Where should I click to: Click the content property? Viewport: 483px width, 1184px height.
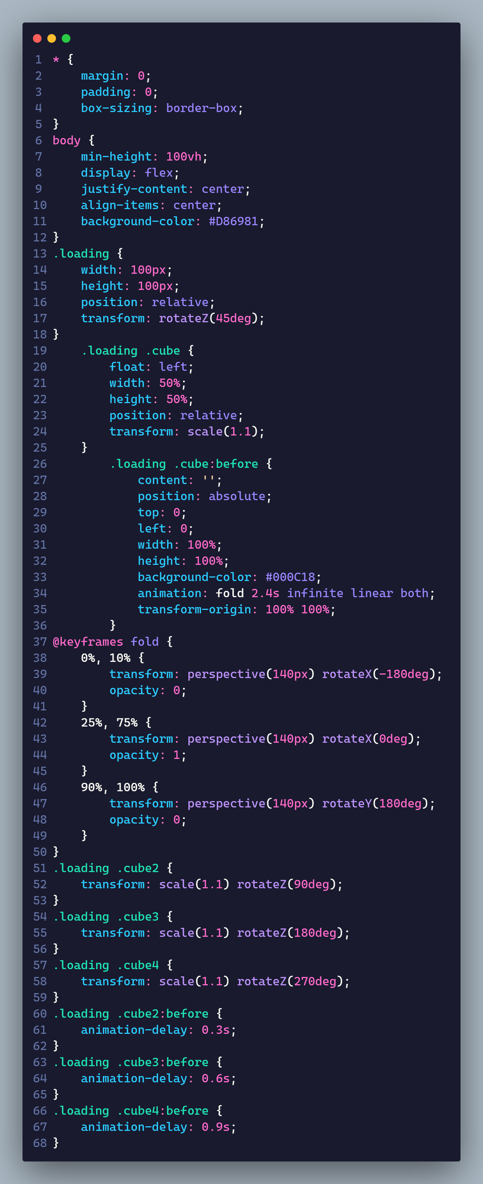click(162, 480)
